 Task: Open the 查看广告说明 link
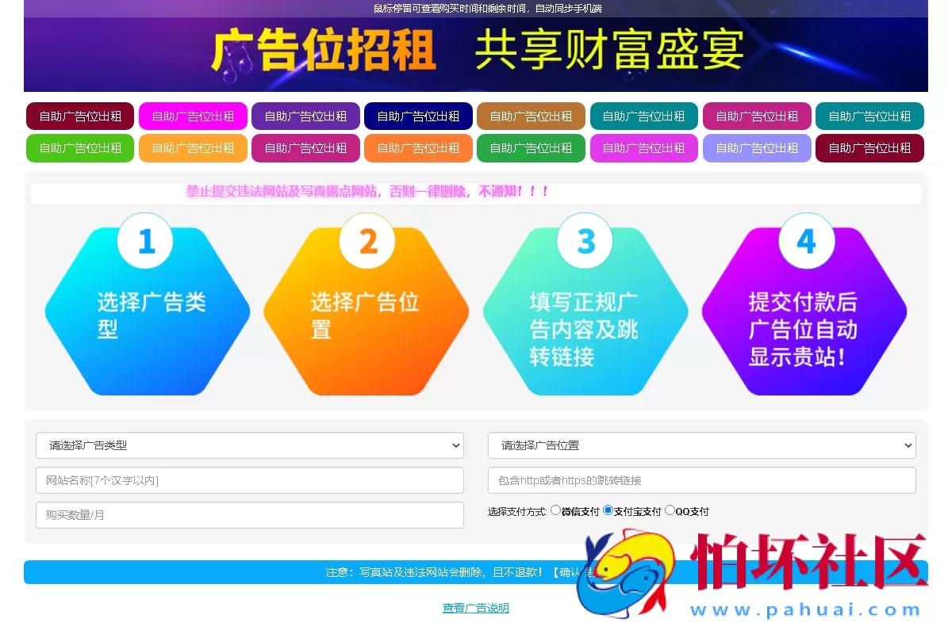click(x=475, y=607)
